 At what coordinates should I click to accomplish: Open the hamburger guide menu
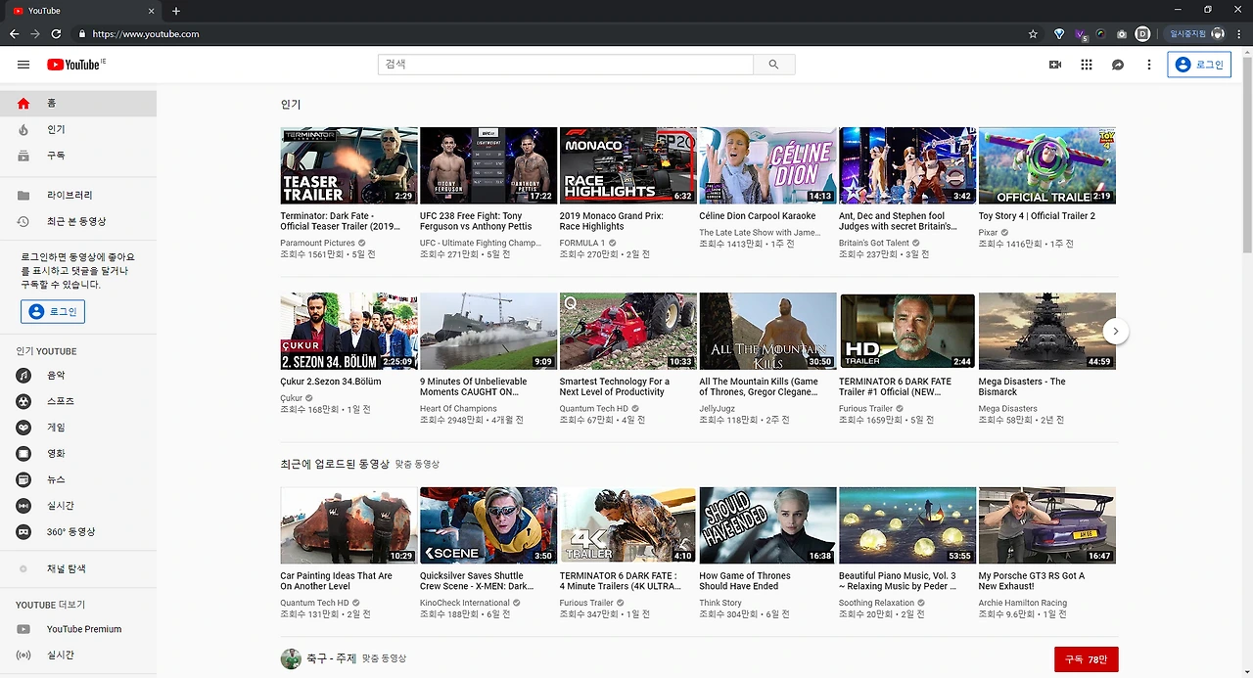pyautogui.click(x=23, y=65)
